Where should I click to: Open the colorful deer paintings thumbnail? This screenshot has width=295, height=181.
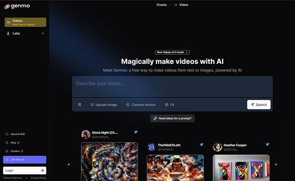pyautogui.click(x=241, y=168)
